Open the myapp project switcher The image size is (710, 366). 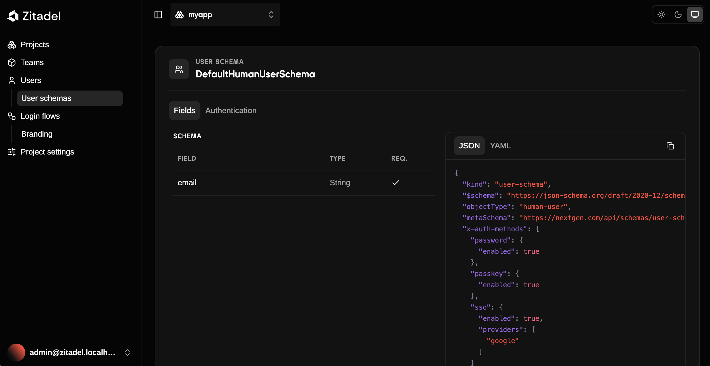click(225, 15)
